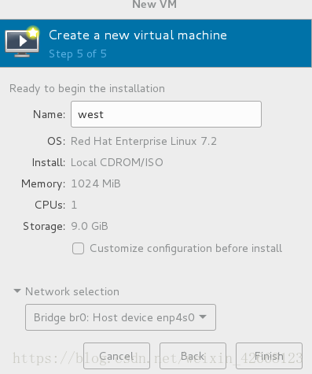This screenshot has width=312, height=374.
Task: Click the Cancel button
Action: [x=116, y=356]
